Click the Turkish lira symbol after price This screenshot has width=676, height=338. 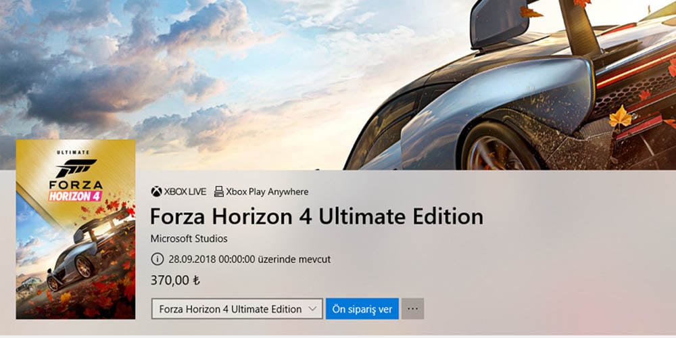pos(196,281)
